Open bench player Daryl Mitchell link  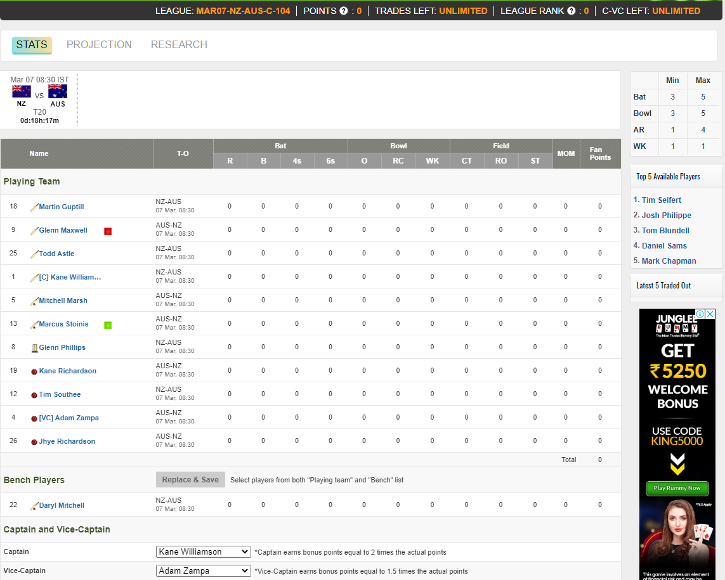(x=62, y=506)
